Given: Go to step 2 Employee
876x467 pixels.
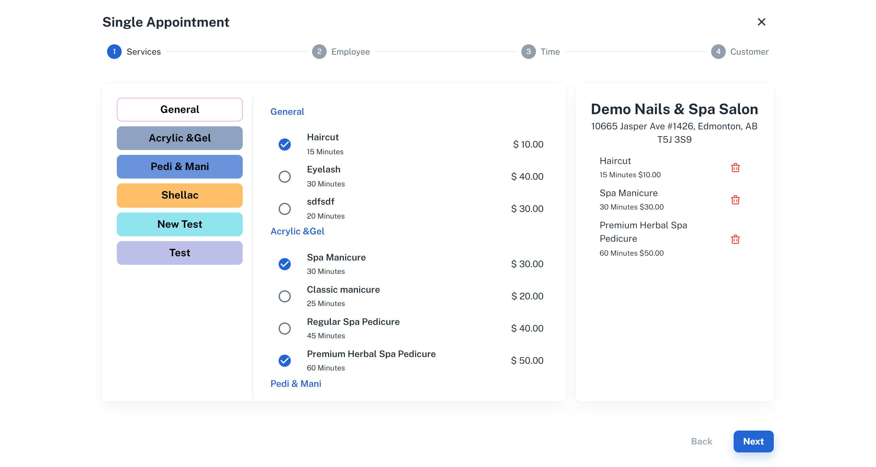Looking at the screenshot, I should click(319, 52).
